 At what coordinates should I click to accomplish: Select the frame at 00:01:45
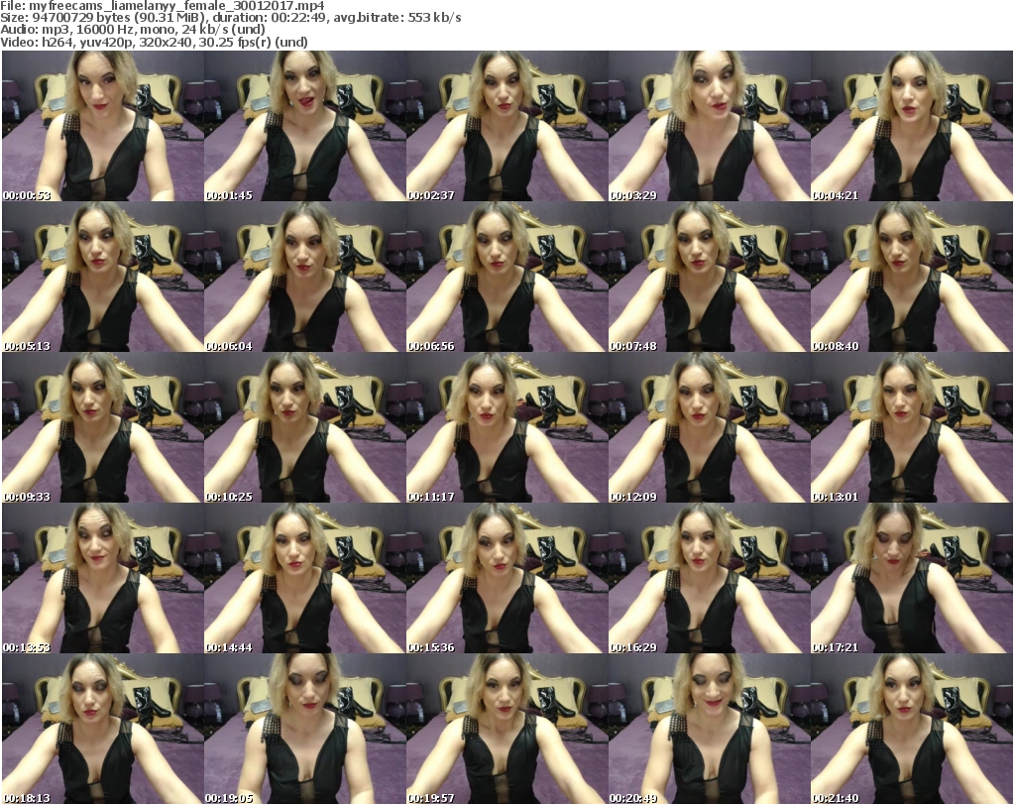[x=305, y=126]
